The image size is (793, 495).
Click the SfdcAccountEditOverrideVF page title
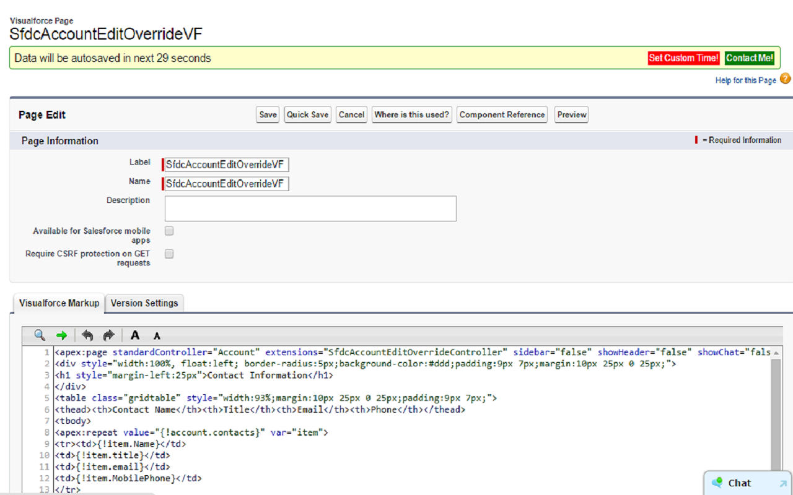[106, 34]
